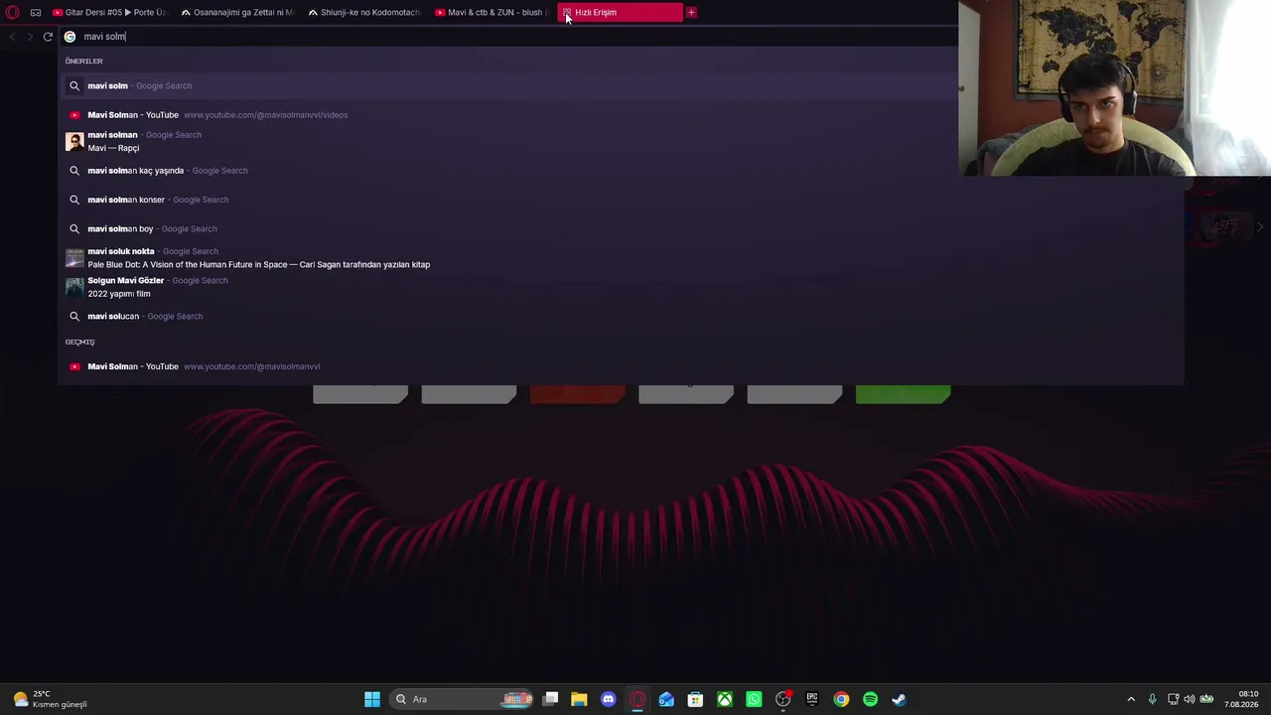Choose 'Solgun Mavi Gözler' film suggestion
The width and height of the screenshot is (1271, 715).
[621, 287]
